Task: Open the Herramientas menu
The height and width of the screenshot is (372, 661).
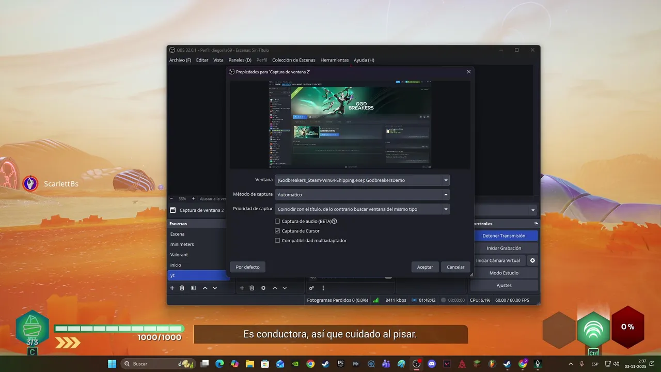Action: 334,60
